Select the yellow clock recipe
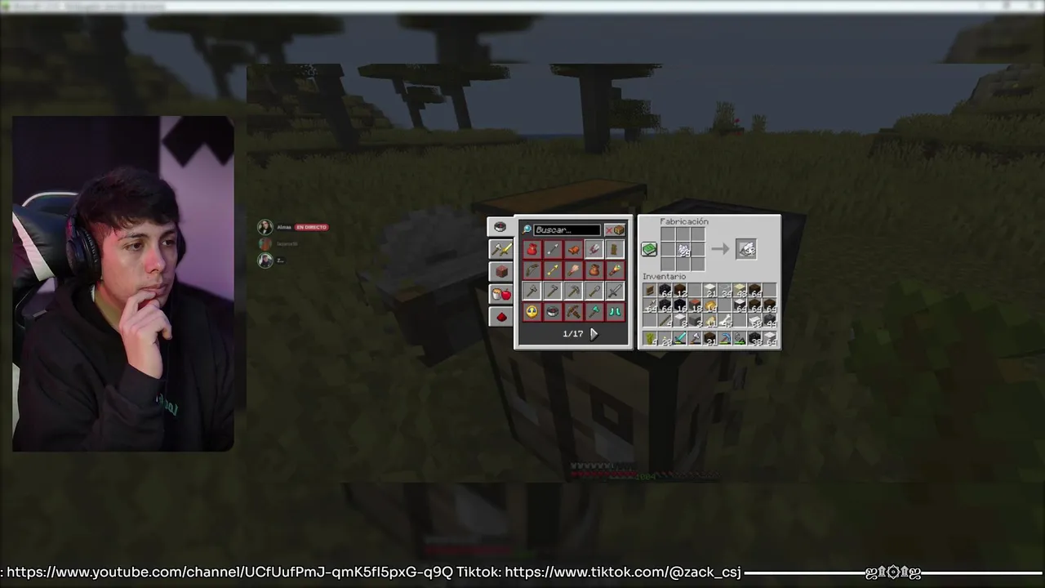Screen dimensions: 1045x588 click(532, 311)
